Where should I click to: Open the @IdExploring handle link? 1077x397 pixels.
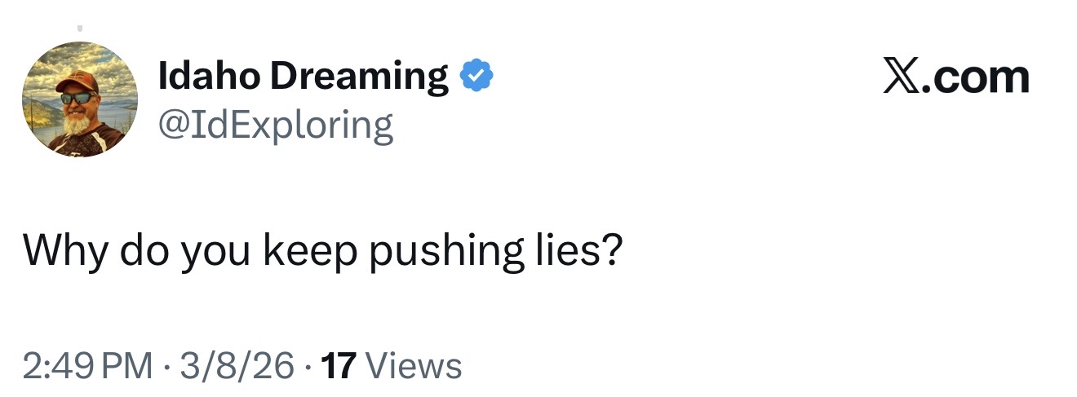275,126
